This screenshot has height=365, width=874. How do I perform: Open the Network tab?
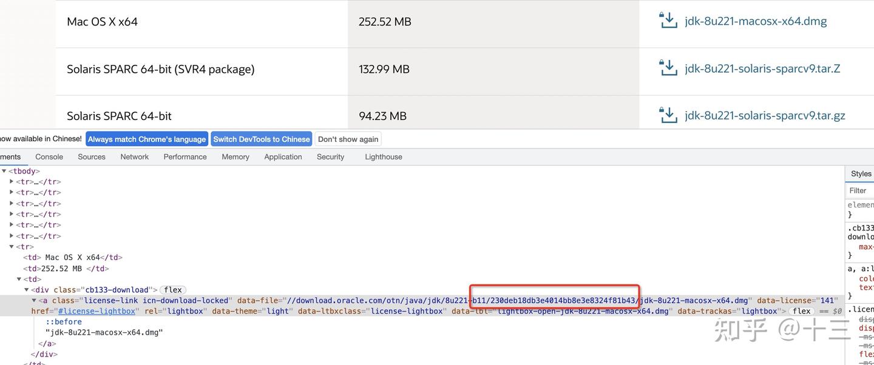pos(135,156)
